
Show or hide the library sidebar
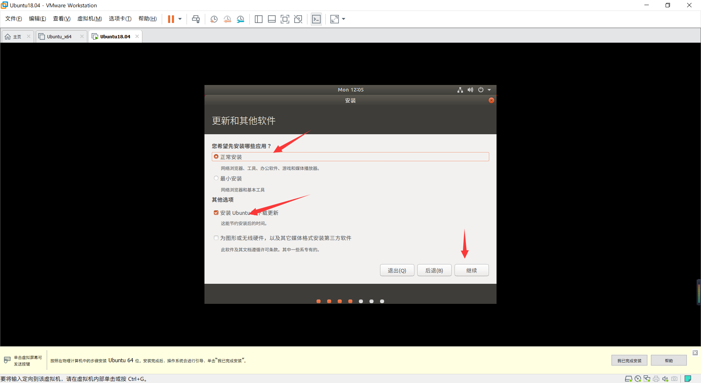tap(258, 19)
